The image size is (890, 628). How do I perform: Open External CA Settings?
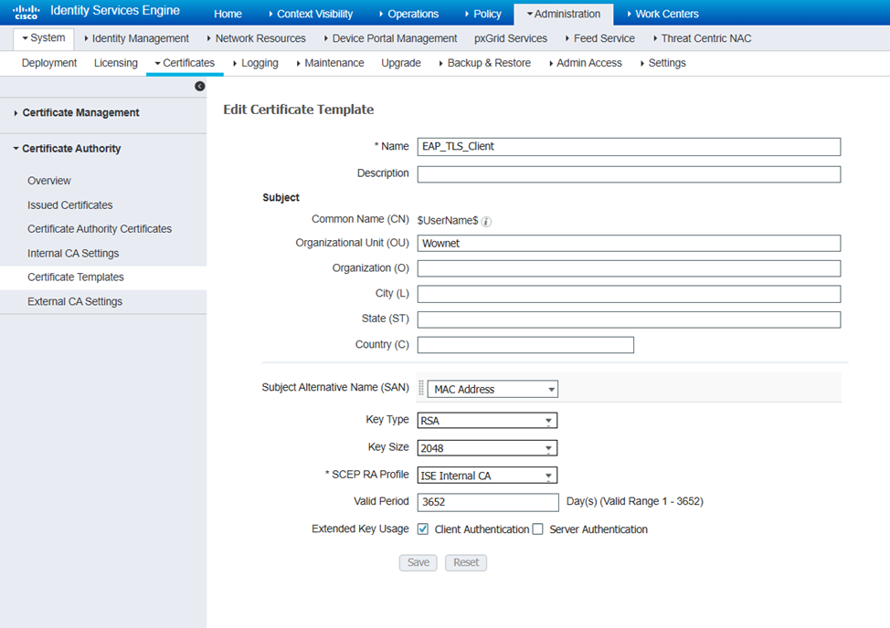[x=75, y=301]
